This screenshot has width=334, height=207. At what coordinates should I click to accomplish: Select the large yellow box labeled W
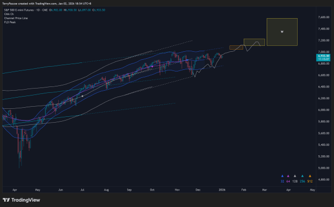coord(282,32)
